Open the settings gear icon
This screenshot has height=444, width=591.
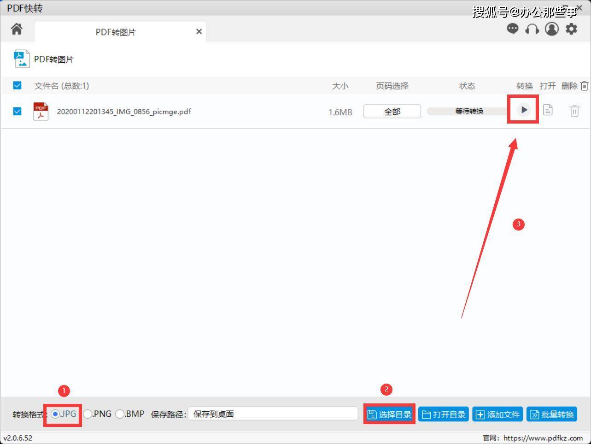(571, 29)
